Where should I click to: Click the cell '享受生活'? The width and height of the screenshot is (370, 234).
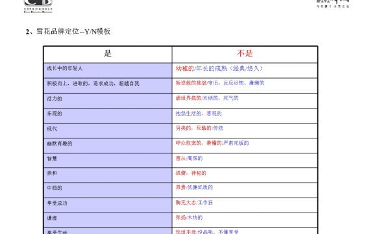tap(108, 231)
